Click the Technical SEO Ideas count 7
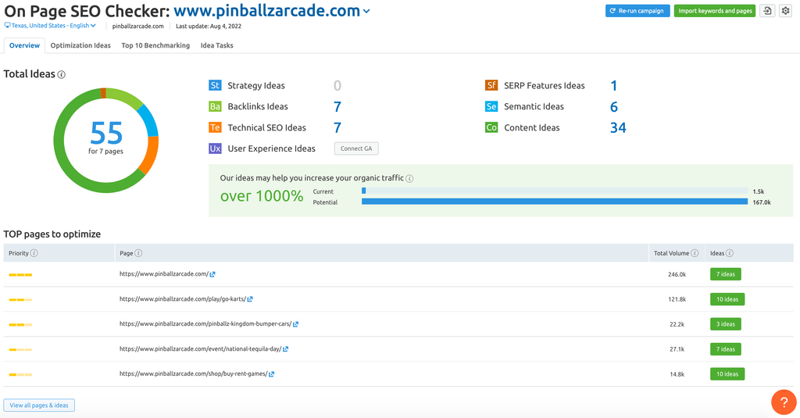The width and height of the screenshot is (800, 418). click(x=337, y=127)
